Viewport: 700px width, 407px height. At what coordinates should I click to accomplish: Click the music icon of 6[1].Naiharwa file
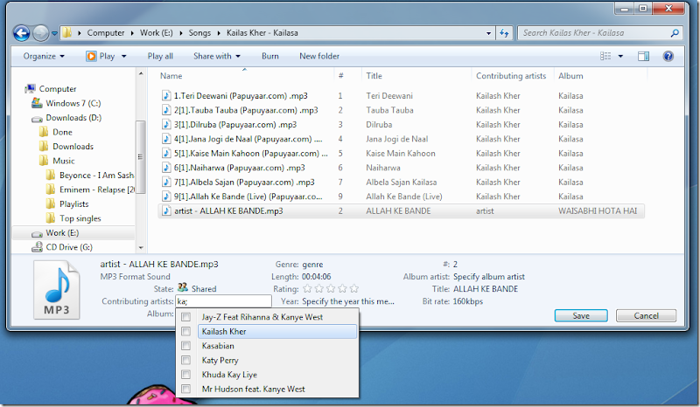tap(166, 168)
